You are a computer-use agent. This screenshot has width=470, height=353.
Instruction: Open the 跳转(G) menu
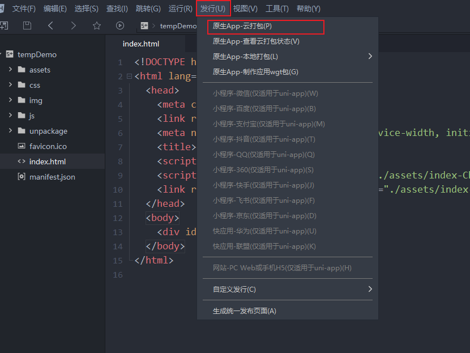click(x=148, y=8)
